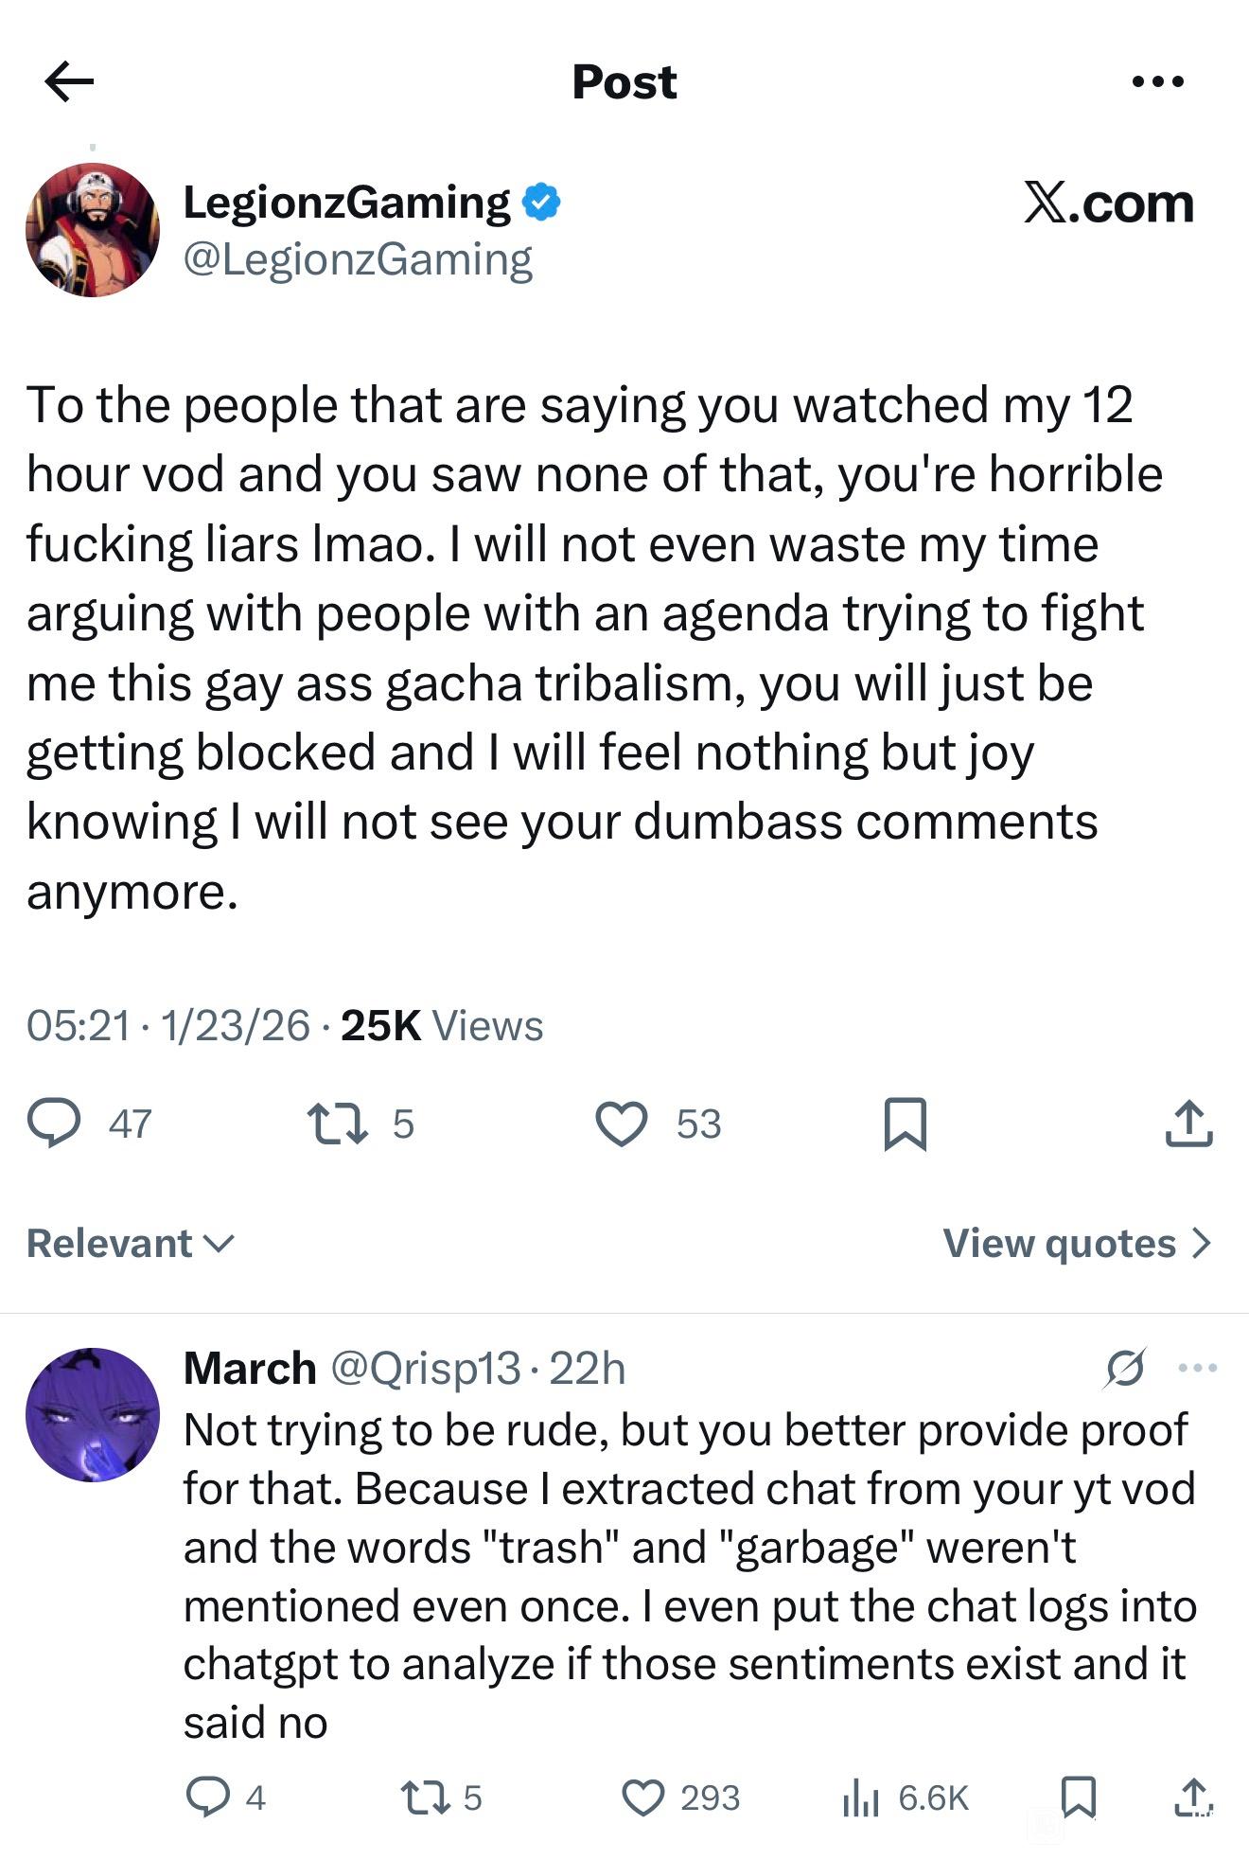The height and width of the screenshot is (1859, 1249).
Task: Bookmark the LegionzGaming post
Action: (x=905, y=1124)
